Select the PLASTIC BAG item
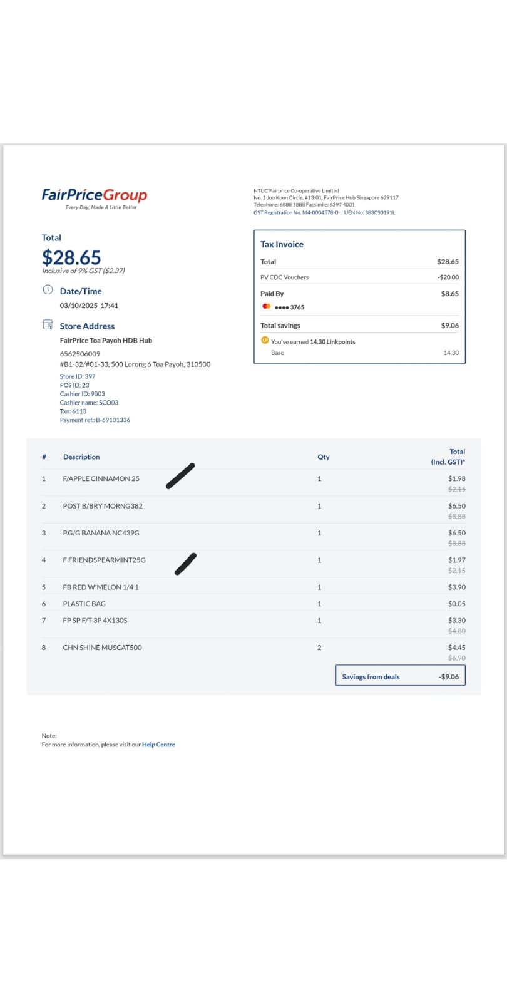 click(84, 604)
